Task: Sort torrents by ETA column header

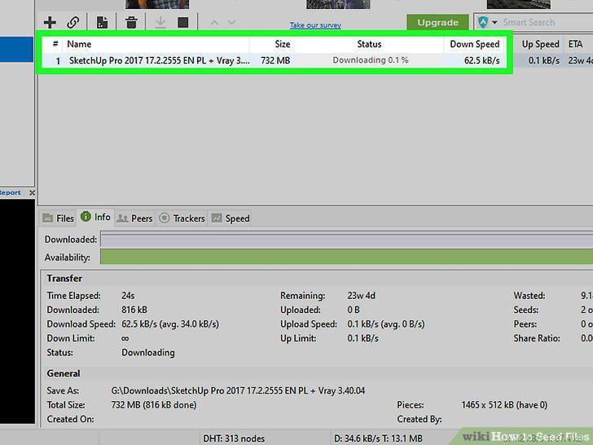Action: click(578, 44)
